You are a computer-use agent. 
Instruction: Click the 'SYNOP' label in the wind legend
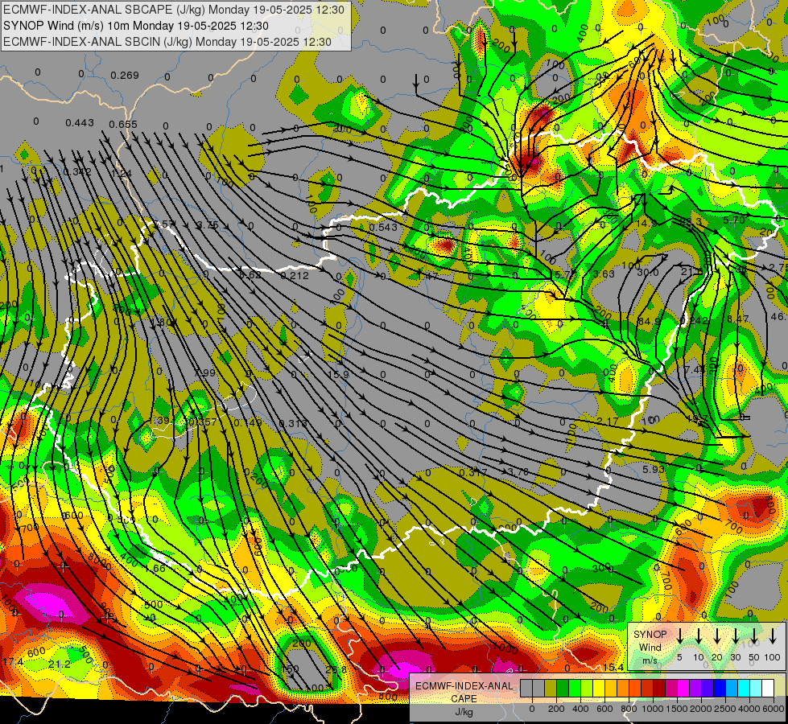pos(650,635)
